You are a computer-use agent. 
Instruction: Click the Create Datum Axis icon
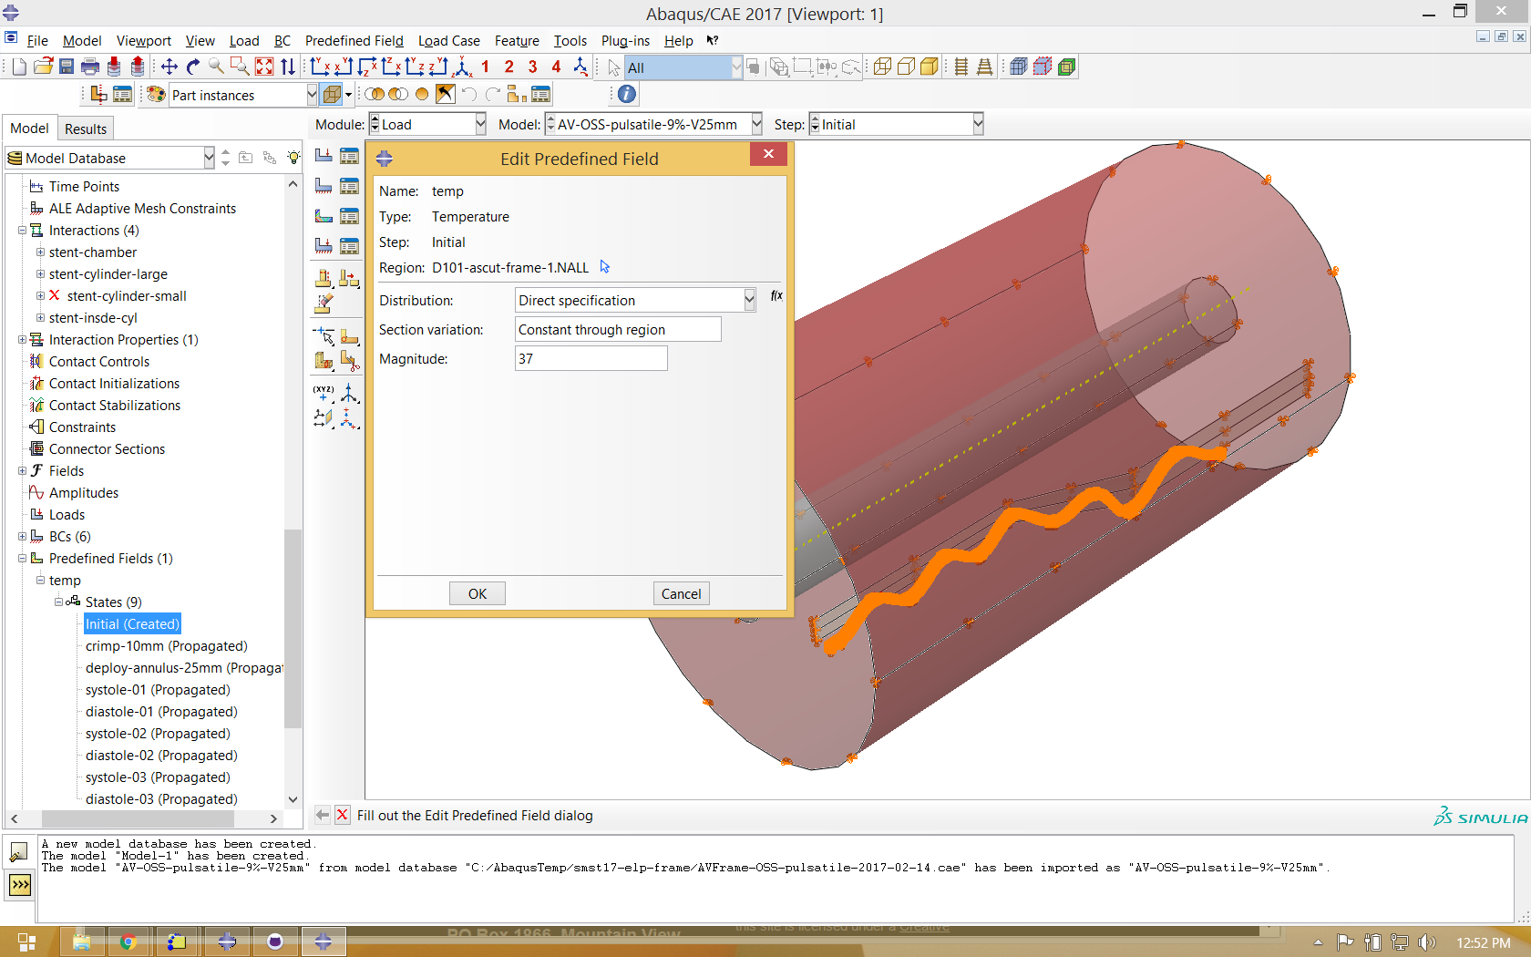point(349,393)
